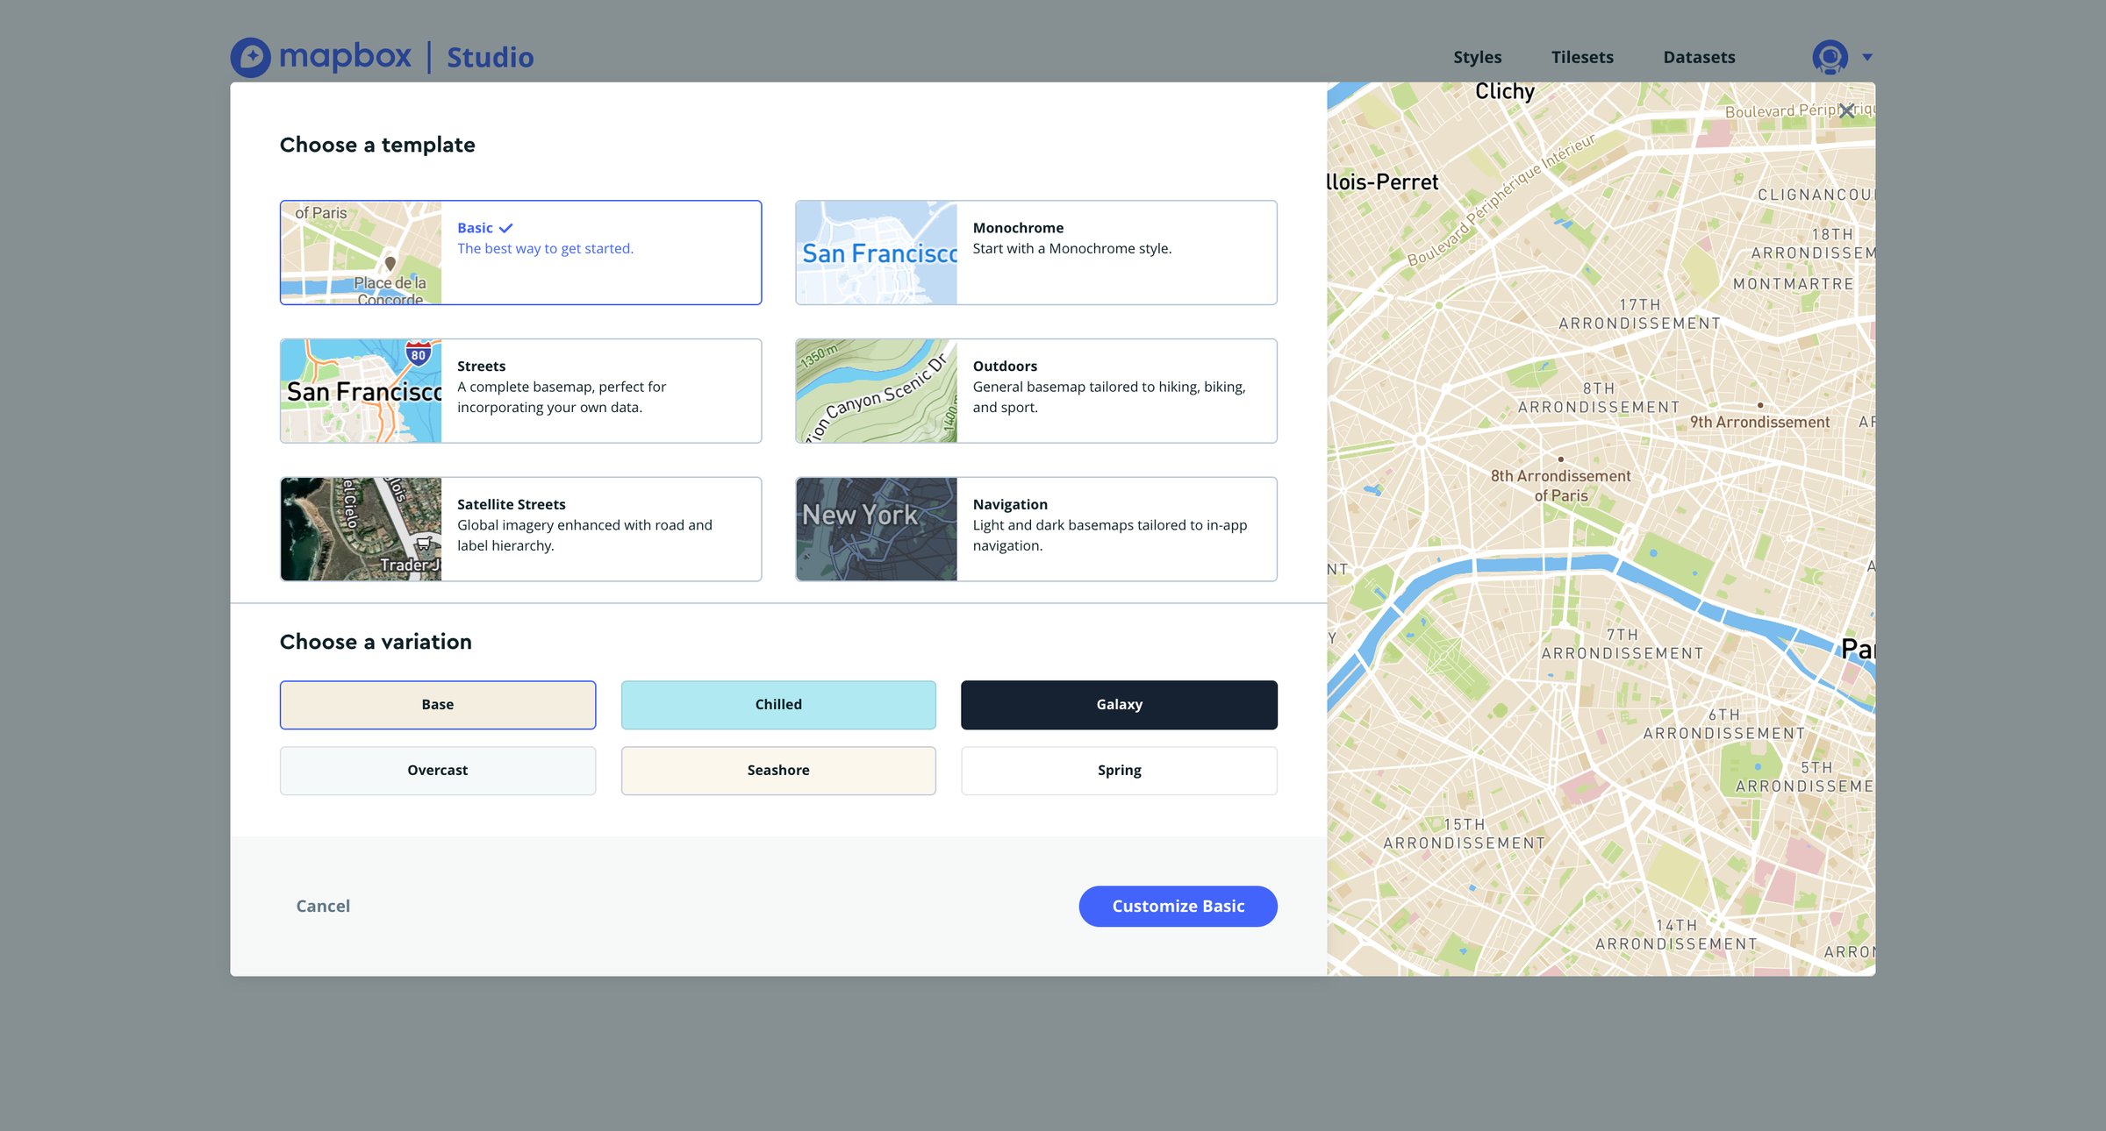
Task: Choose the Chilled variation swatch
Action: pos(778,705)
